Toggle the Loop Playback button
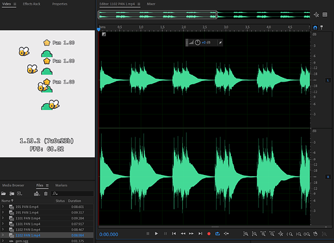 tap(217, 233)
